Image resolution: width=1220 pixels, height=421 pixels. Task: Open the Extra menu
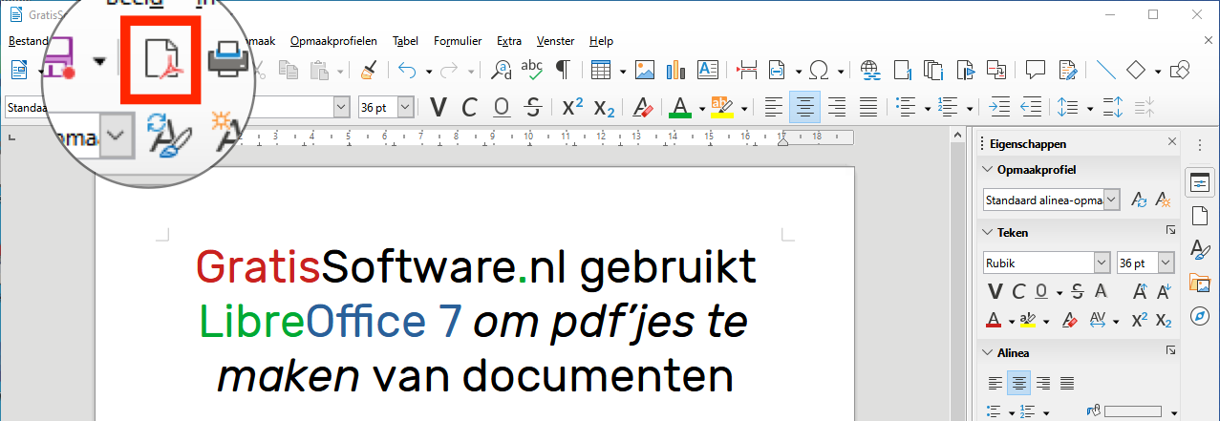(509, 41)
